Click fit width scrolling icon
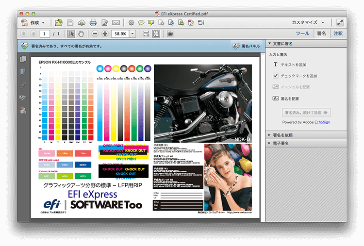364x246 pixels. tap(146, 34)
